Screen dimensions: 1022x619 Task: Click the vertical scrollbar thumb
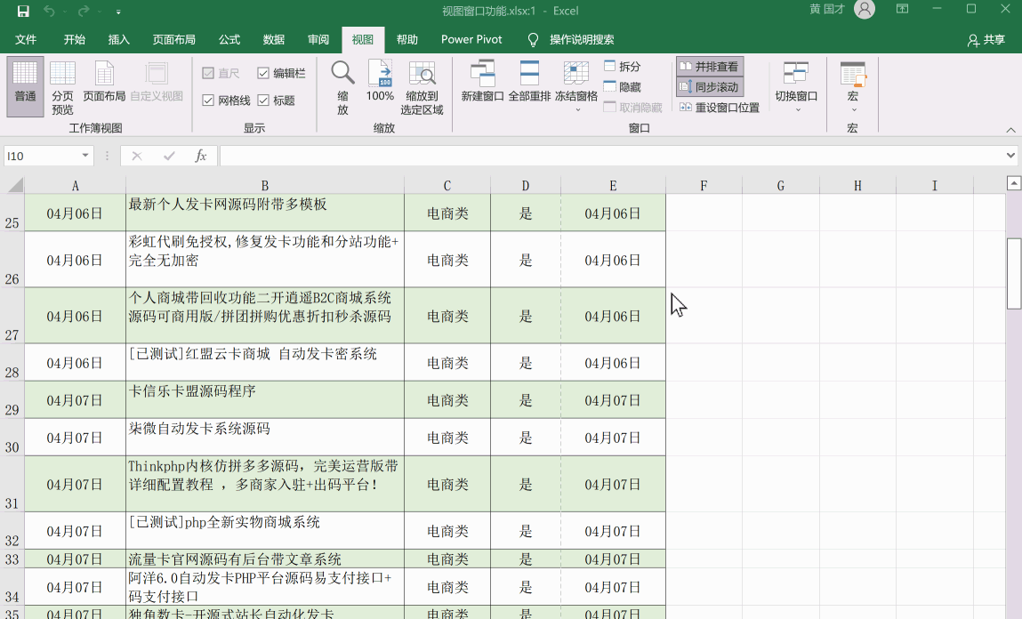1013,272
